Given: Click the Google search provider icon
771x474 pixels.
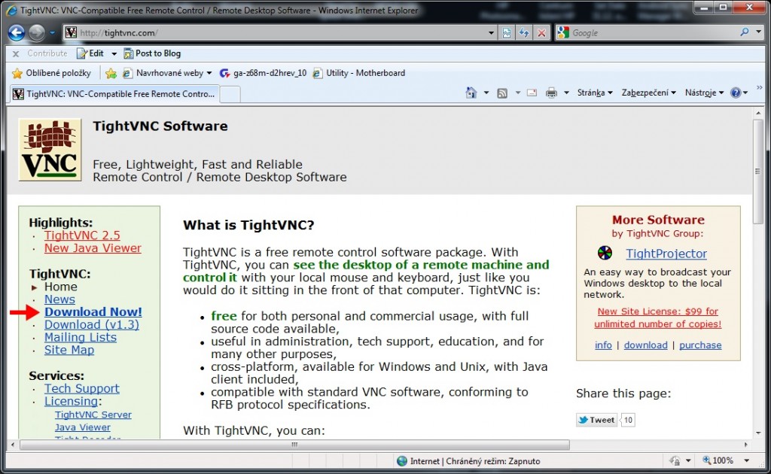Looking at the screenshot, I should click(x=563, y=33).
